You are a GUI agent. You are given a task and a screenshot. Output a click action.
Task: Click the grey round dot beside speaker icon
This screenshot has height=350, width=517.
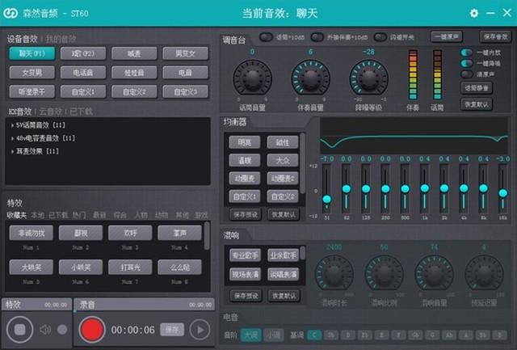62,329
